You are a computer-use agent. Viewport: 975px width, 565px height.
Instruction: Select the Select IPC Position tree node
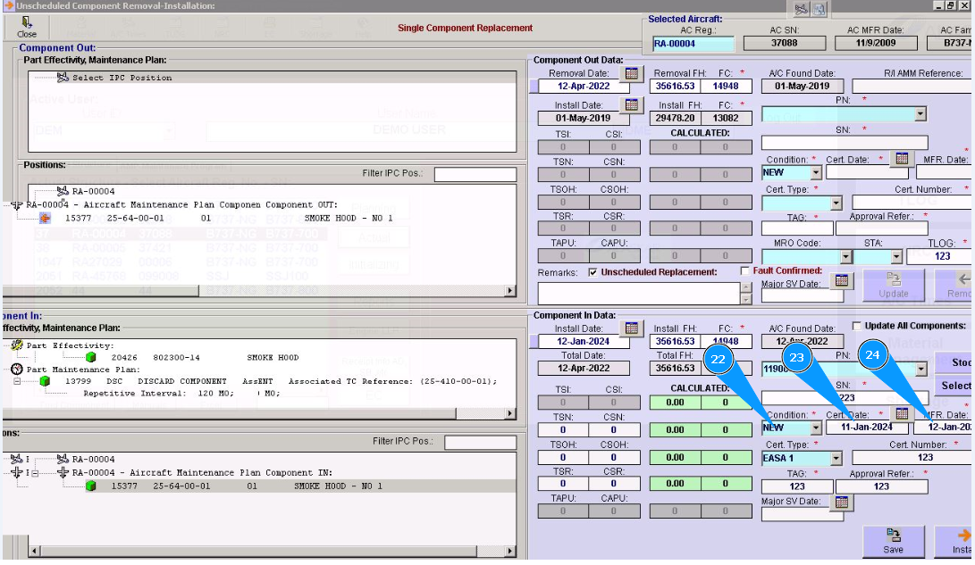[x=121, y=78]
